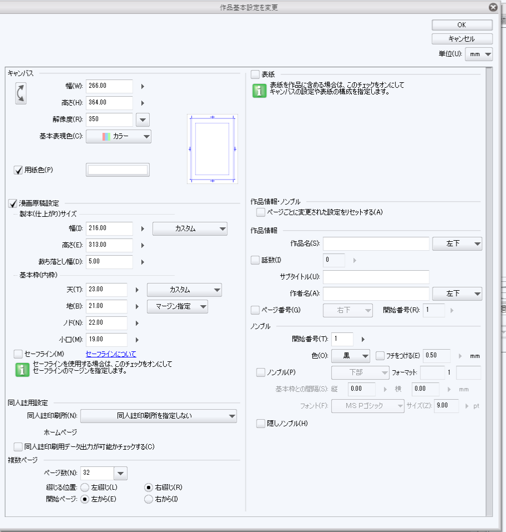Click the ページ数 32 input field
Viewport: 506px width, 532px height.
(x=97, y=473)
